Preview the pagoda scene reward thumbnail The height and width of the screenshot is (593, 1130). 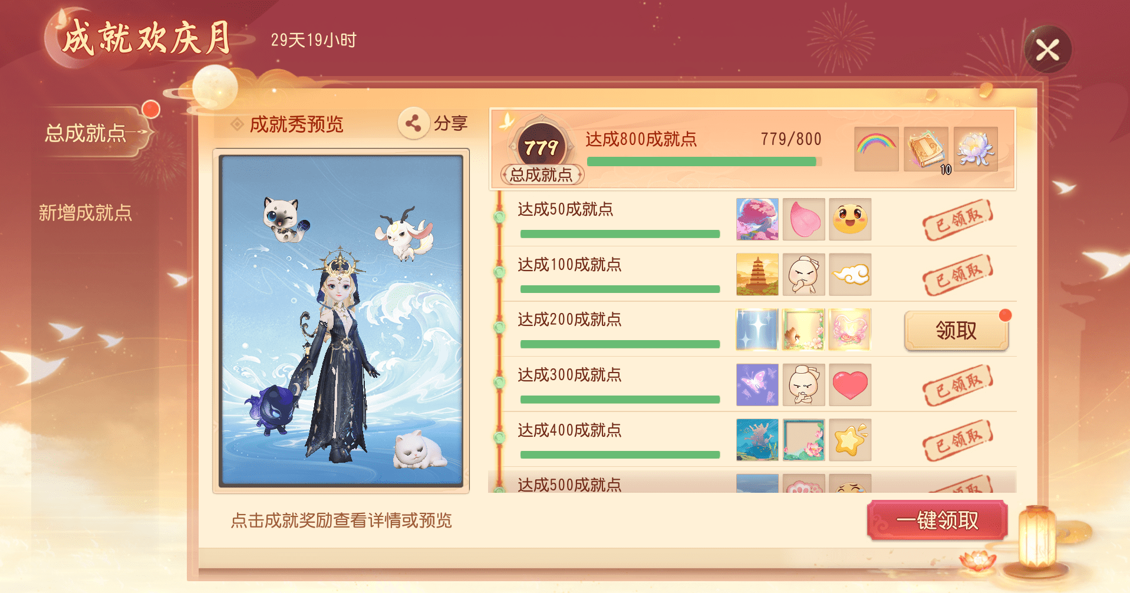(757, 275)
